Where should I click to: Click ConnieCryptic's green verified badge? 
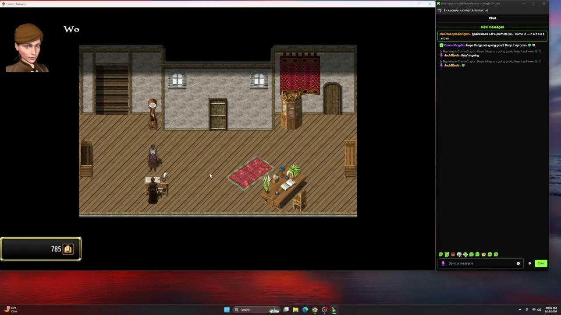pyautogui.click(x=441, y=45)
